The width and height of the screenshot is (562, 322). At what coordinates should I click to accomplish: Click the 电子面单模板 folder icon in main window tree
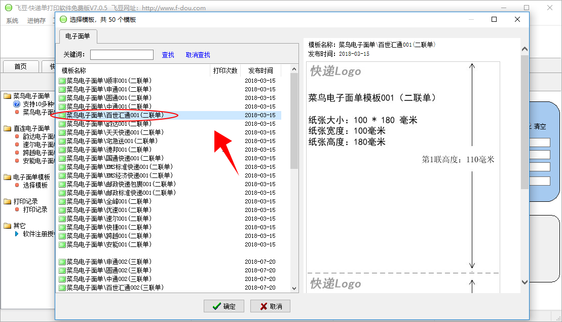click(x=8, y=177)
